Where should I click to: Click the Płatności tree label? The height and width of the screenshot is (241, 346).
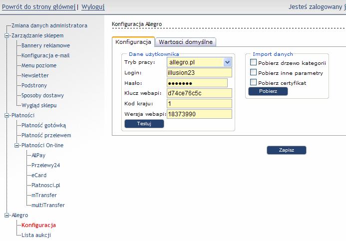coord(23,115)
